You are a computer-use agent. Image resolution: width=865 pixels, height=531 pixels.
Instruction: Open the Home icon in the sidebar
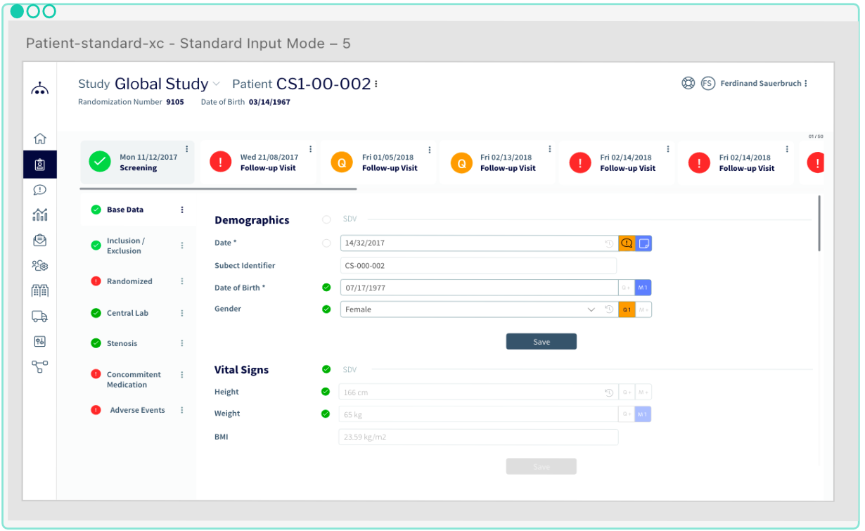(40, 139)
